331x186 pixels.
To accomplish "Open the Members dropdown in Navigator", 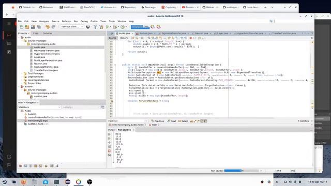I will coord(39,107).
